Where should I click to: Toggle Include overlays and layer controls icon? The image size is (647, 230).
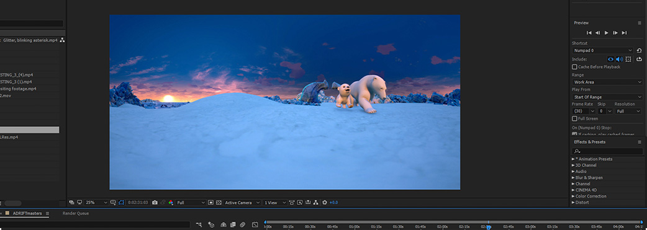pyautogui.click(x=628, y=60)
